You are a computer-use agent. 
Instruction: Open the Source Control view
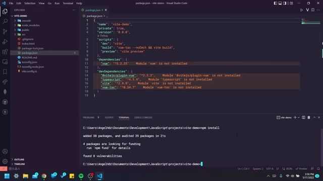[x=5, y=31]
